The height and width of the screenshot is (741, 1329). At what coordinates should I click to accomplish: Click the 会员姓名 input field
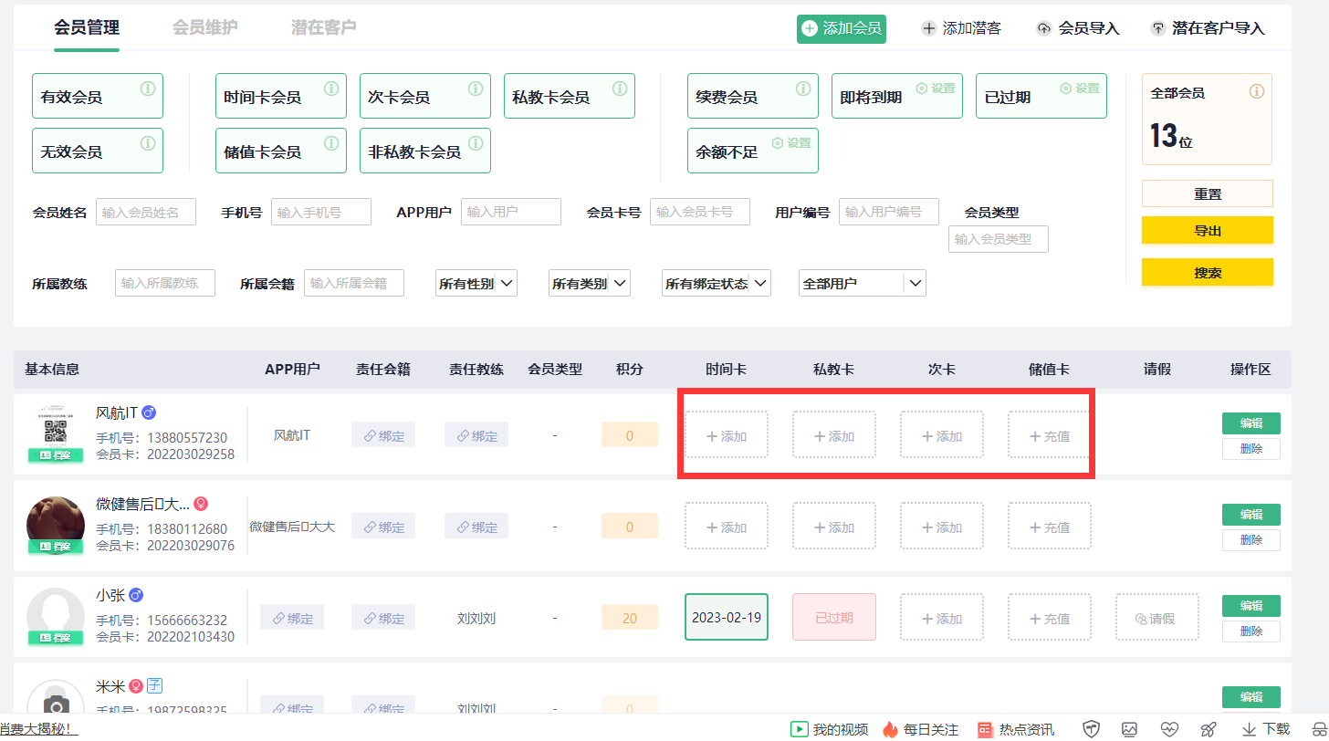[x=146, y=213]
